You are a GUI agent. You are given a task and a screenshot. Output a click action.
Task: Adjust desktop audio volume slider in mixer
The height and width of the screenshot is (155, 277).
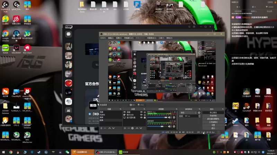(x=157, y=126)
